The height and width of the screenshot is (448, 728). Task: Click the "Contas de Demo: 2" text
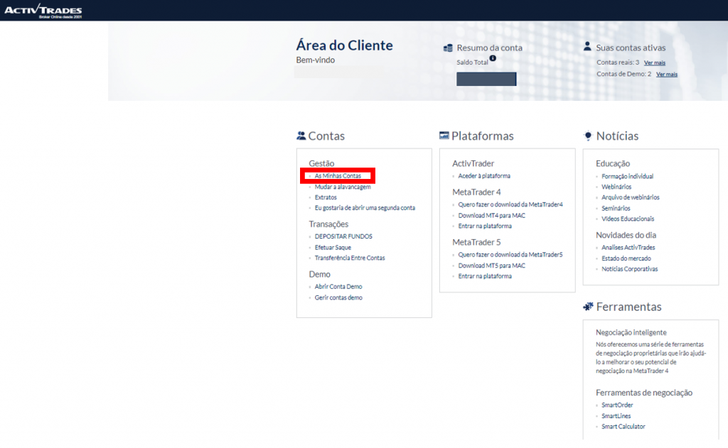(624, 74)
